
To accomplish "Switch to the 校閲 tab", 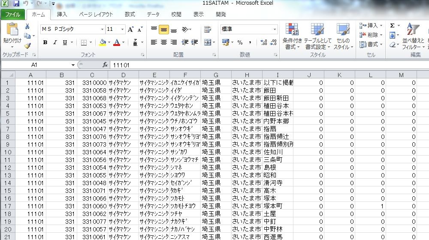I will pos(176,15).
